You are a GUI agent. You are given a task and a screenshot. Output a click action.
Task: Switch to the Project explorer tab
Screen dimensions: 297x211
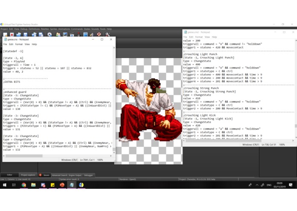click(28, 175)
